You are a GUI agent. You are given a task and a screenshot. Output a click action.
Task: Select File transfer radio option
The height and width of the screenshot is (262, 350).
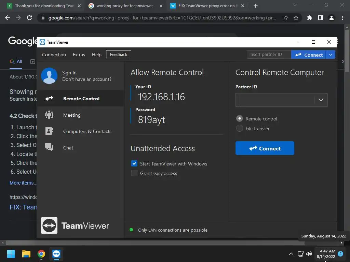click(240, 128)
